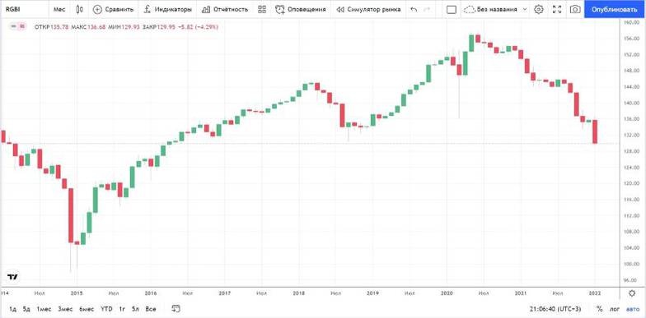Click the ОТКР 135.78 open value
Viewport: 646px width, 318px height.
tap(51, 27)
